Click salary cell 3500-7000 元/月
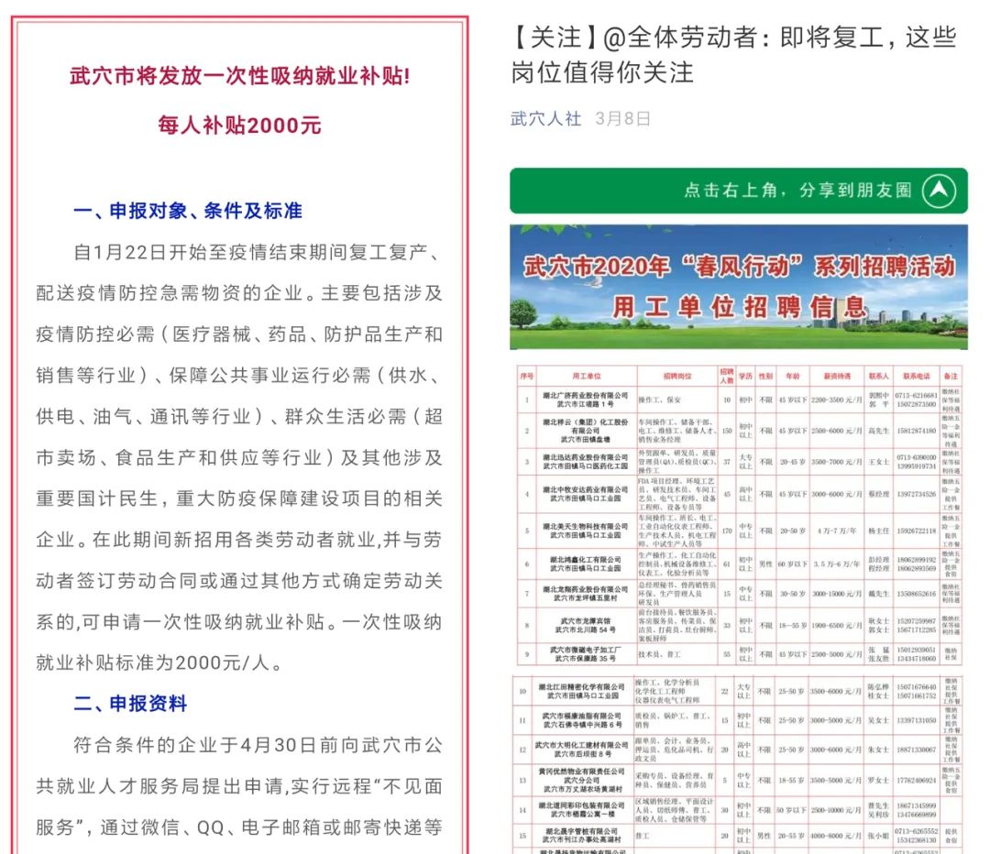The height and width of the screenshot is (854, 990). [x=837, y=462]
